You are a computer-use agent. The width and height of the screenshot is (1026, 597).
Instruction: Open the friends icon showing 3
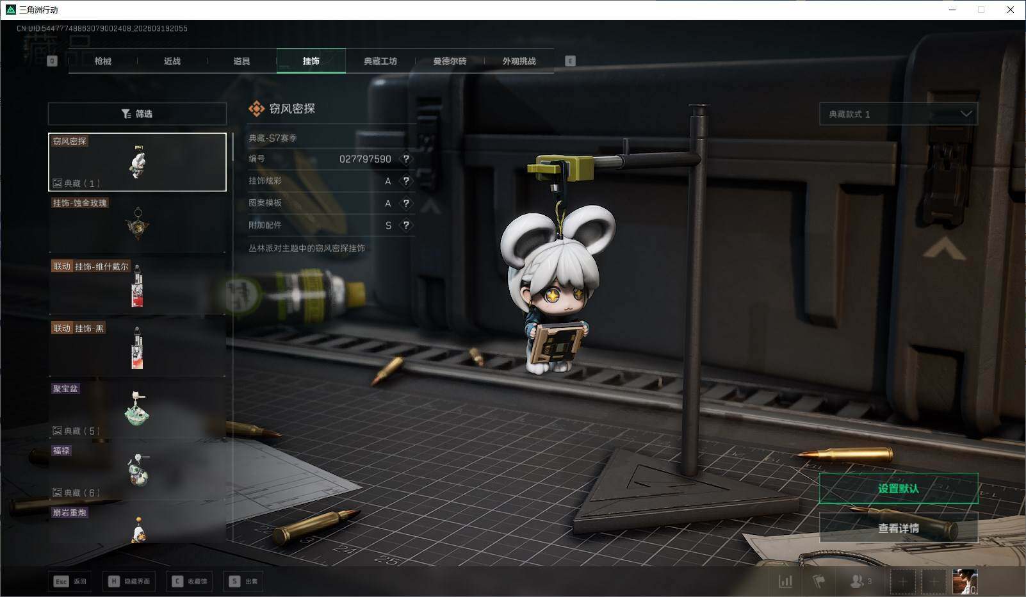859,581
